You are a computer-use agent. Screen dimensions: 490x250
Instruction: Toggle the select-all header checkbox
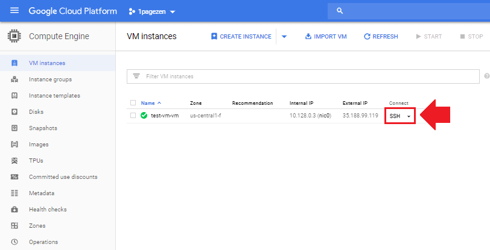coord(133,102)
